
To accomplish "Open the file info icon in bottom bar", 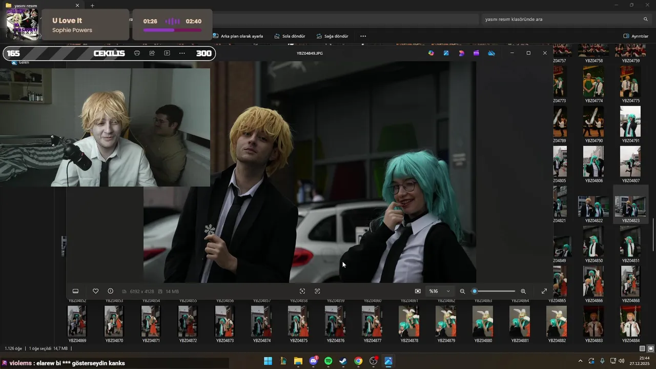I will [x=110, y=291].
